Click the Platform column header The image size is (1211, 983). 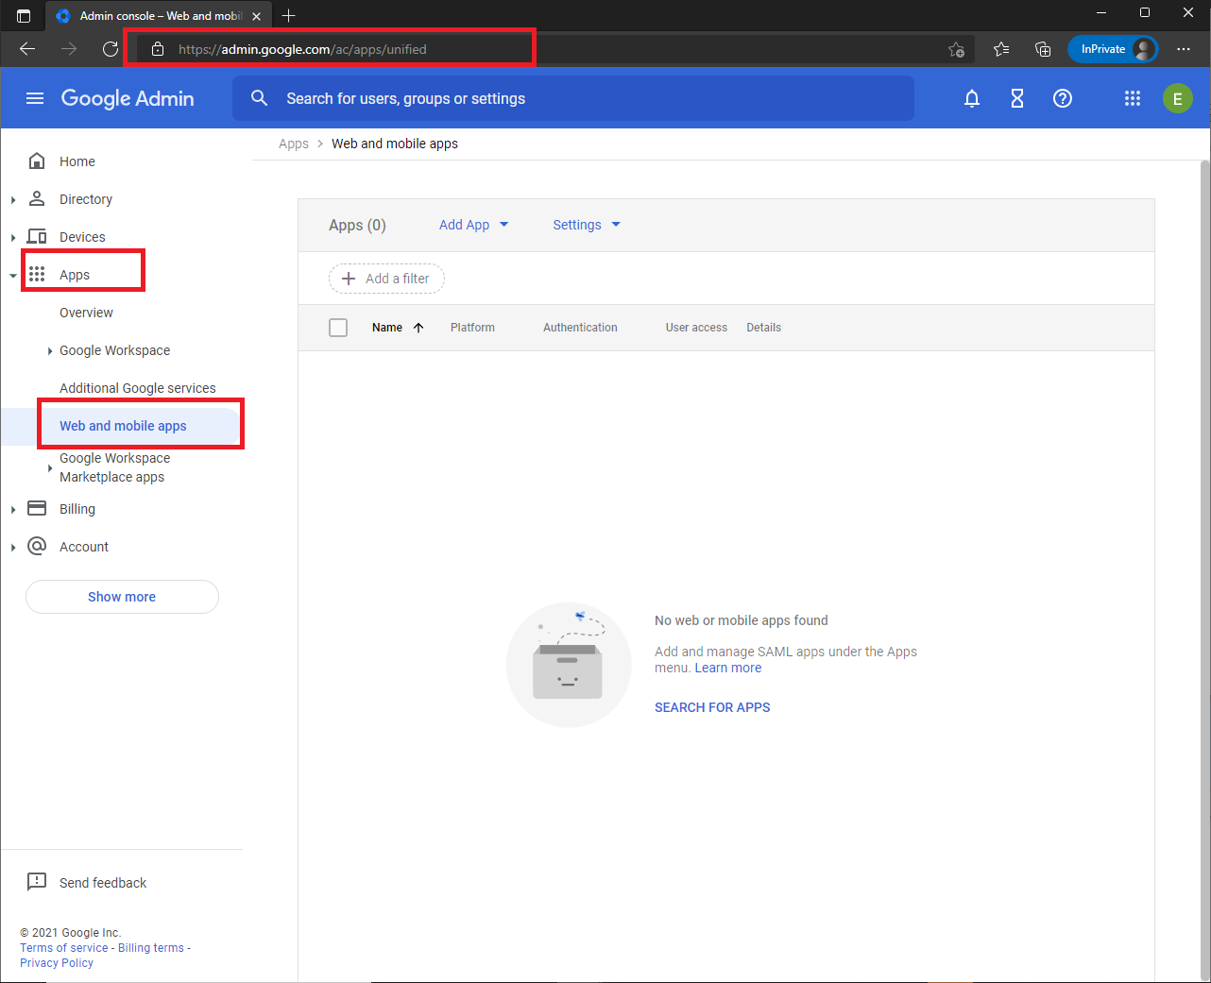472,328
